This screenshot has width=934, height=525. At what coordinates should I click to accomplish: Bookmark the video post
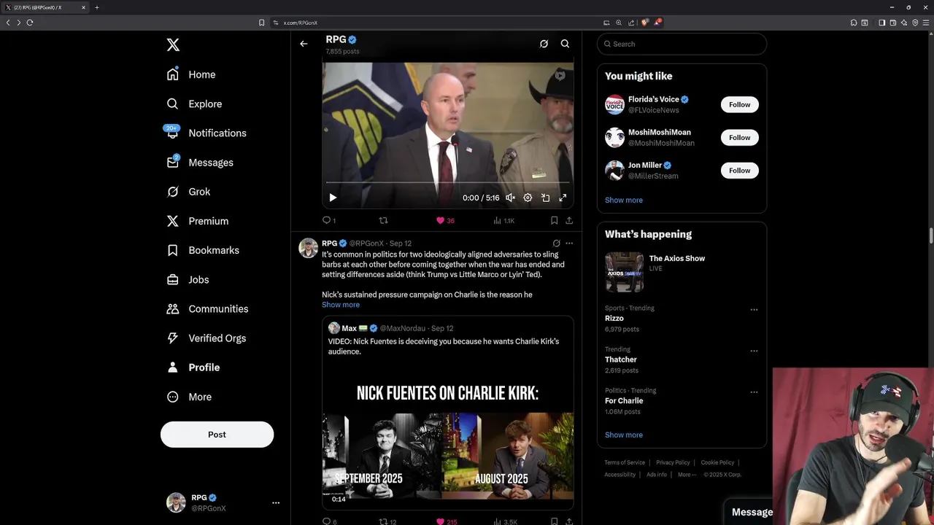(554, 220)
